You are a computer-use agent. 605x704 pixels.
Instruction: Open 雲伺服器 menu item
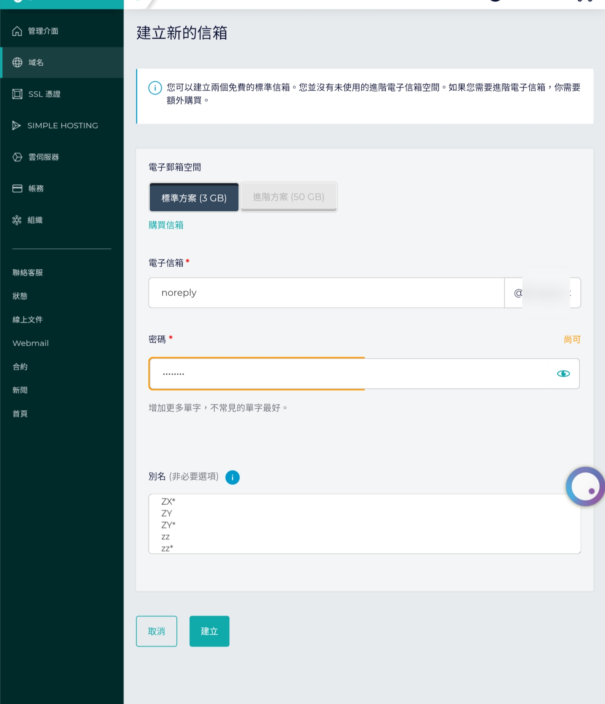pos(62,157)
